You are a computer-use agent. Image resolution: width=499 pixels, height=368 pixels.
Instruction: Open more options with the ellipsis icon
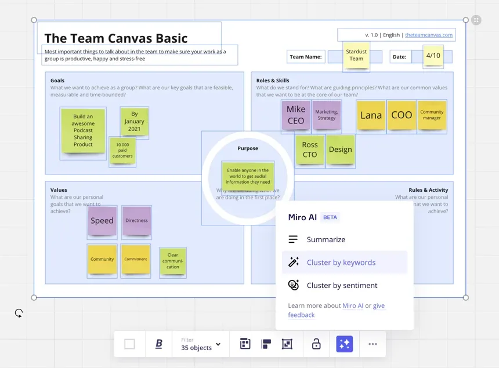point(373,344)
